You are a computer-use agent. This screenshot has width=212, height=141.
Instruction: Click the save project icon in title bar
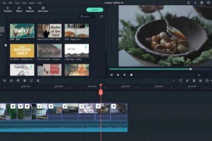[202, 3]
